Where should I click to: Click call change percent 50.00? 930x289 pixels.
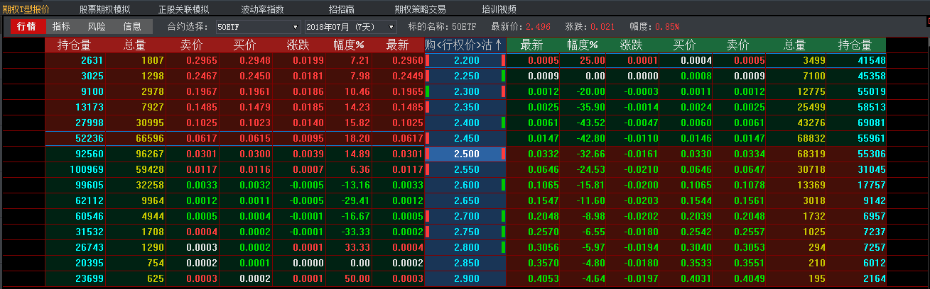[x=357, y=278]
